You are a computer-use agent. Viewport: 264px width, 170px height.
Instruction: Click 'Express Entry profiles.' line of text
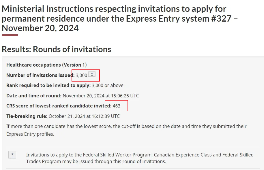click(30, 134)
